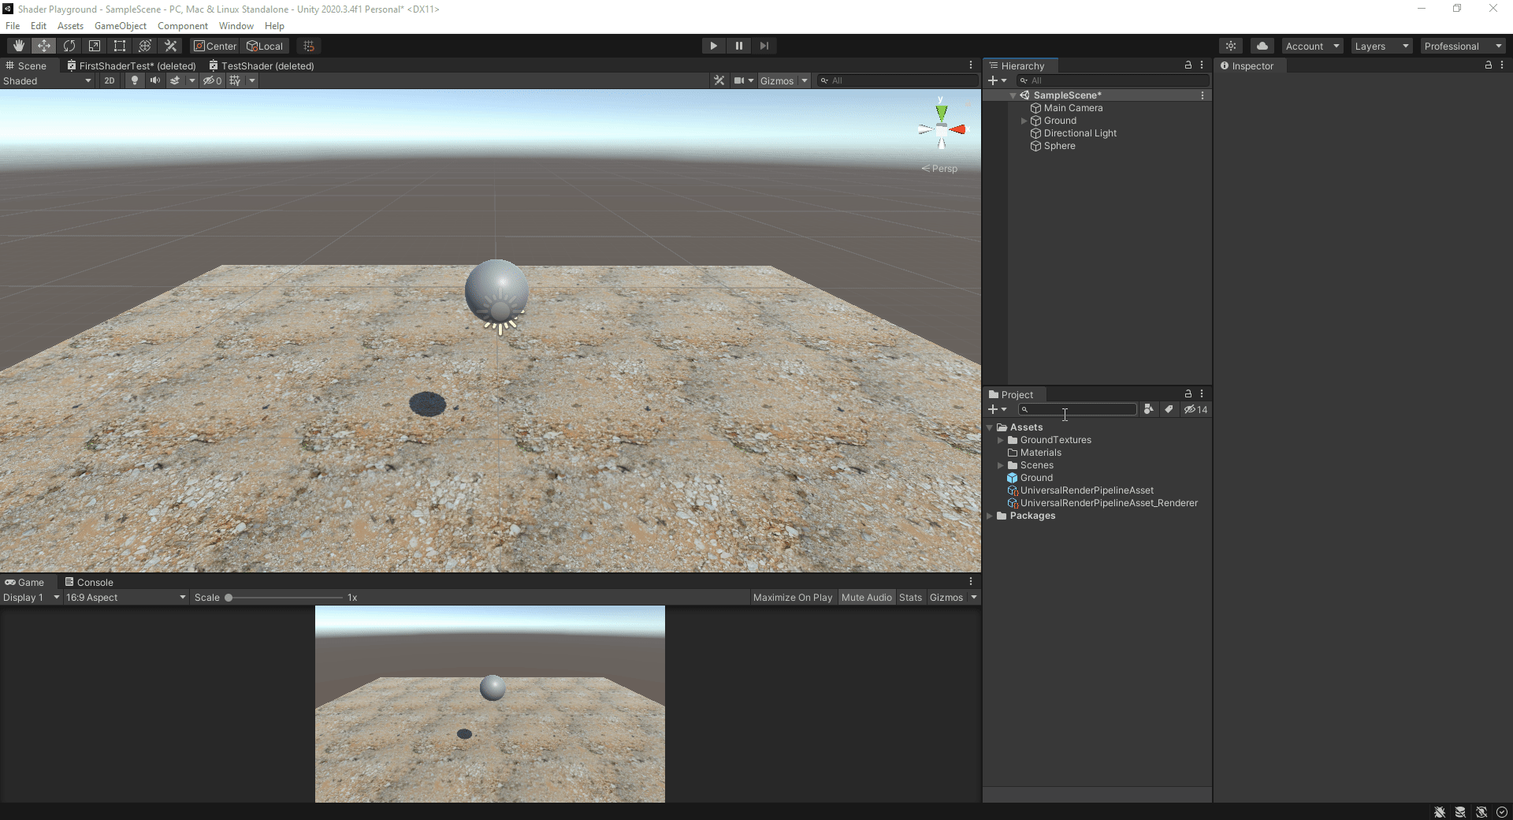Click Search by Type in Project panel
This screenshot has width=1513, height=820.
click(1149, 409)
